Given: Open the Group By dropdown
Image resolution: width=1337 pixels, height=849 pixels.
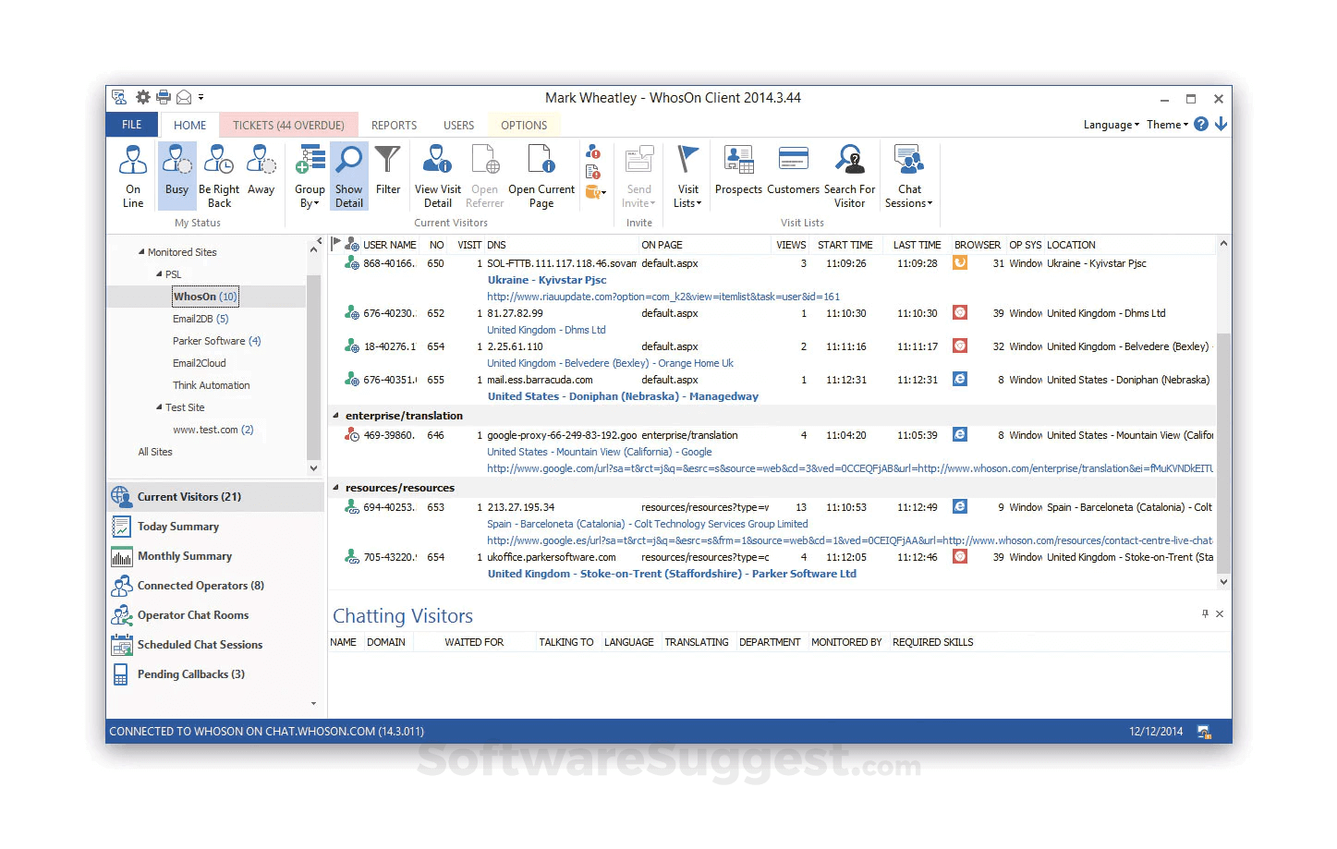Looking at the screenshot, I should tap(310, 176).
